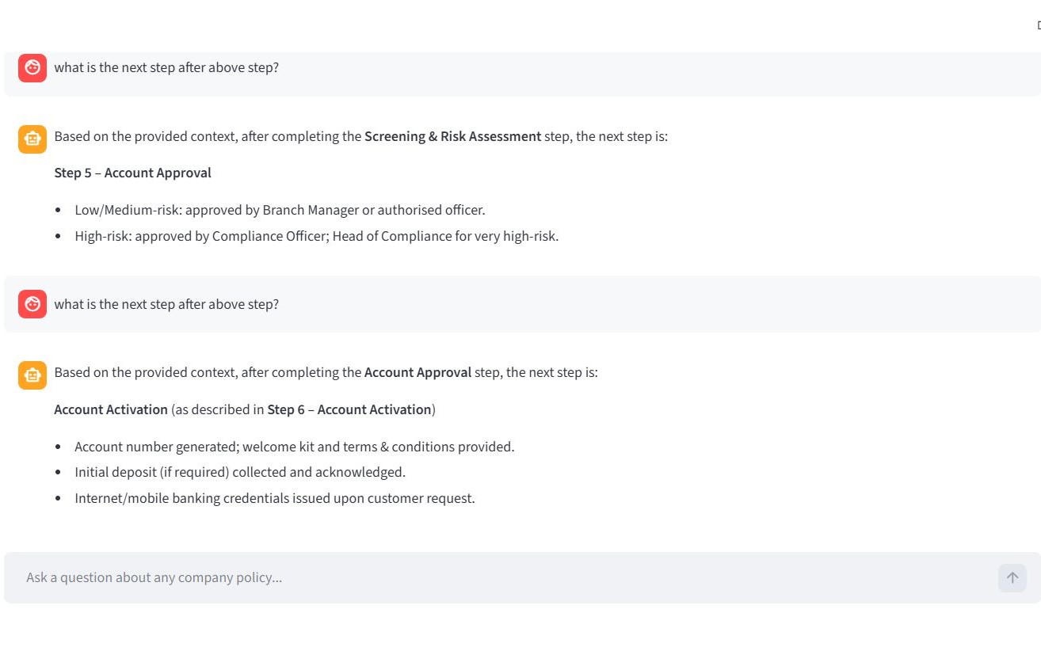The image size is (1041, 647).
Task: Click the 'Initial deposit (if required)' bullet
Action: (x=239, y=472)
